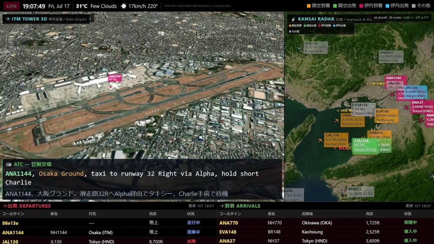Toggle その他 filter in radar panel legend
434x244 pixels.
pyautogui.click(x=295, y=32)
